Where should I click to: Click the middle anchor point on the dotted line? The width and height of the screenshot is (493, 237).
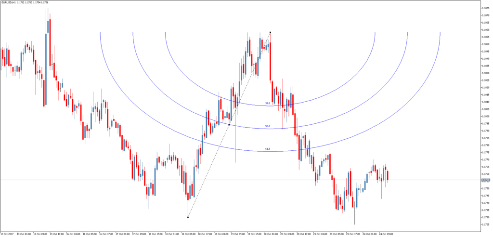point(229,125)
